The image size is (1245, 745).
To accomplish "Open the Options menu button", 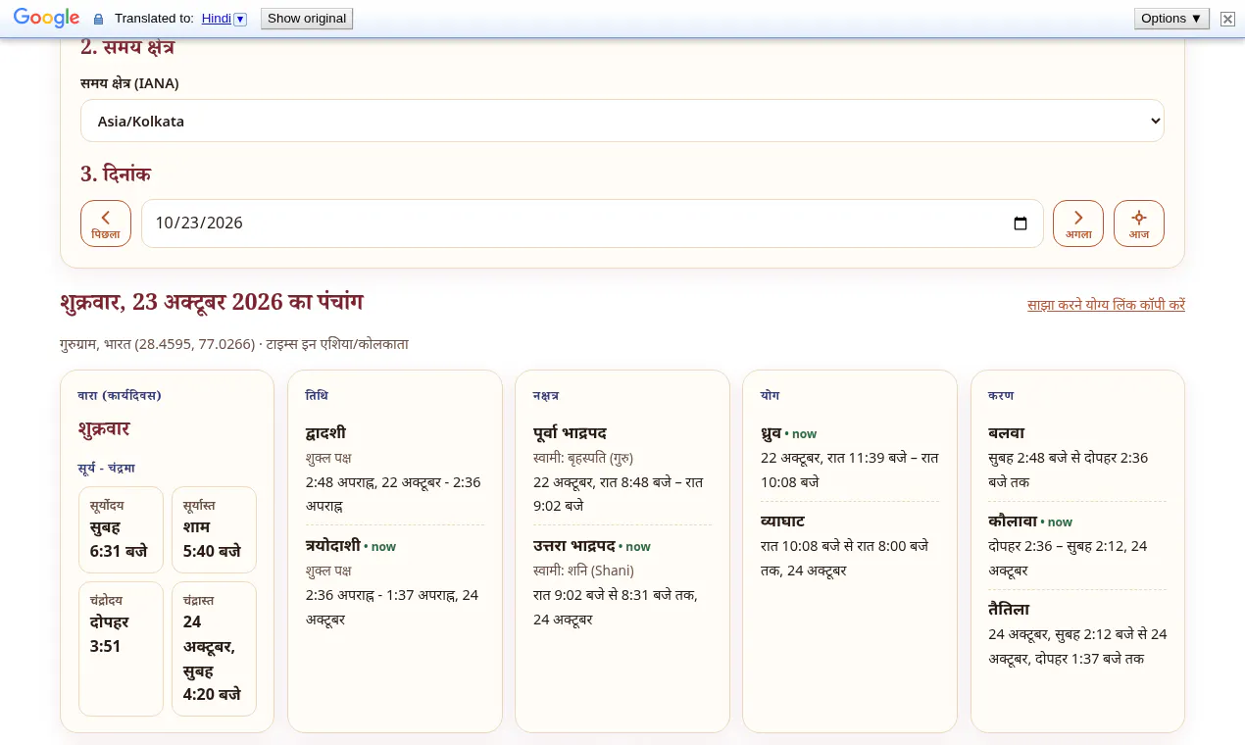I will point(1171,19).
